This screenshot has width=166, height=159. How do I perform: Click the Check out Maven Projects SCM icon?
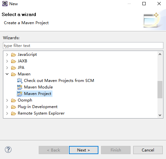(x=20, y=81)
